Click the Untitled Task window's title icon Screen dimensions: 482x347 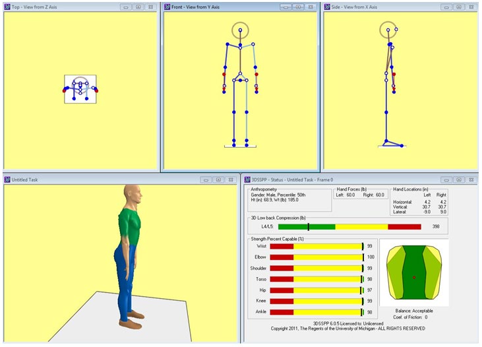click(7, 179)
